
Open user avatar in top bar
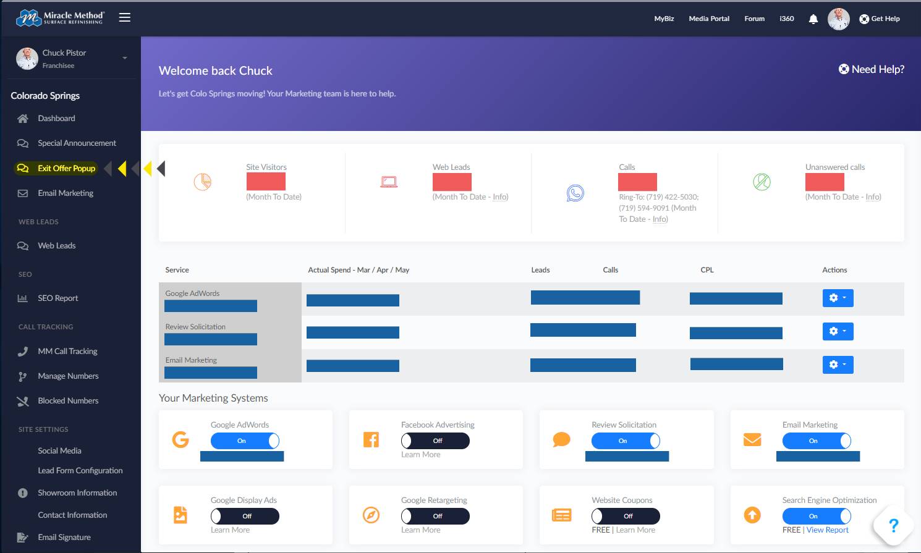[838, 19]
